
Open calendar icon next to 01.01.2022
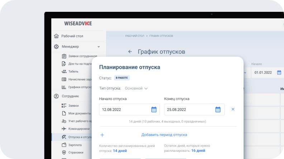click(x=279, y=73)
